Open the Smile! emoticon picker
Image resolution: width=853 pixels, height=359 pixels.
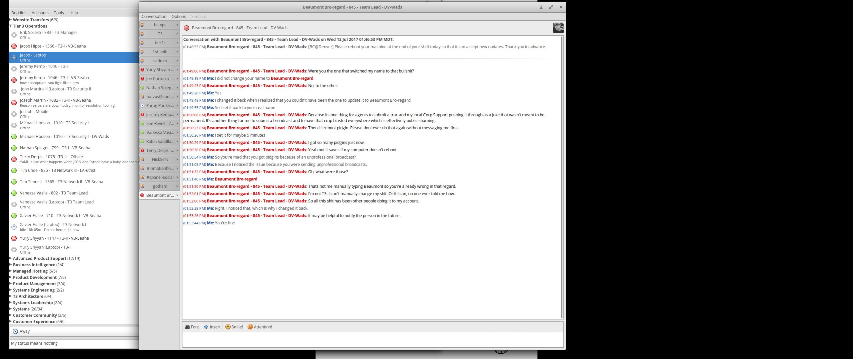pyautogui.click(x=234, y=327)
